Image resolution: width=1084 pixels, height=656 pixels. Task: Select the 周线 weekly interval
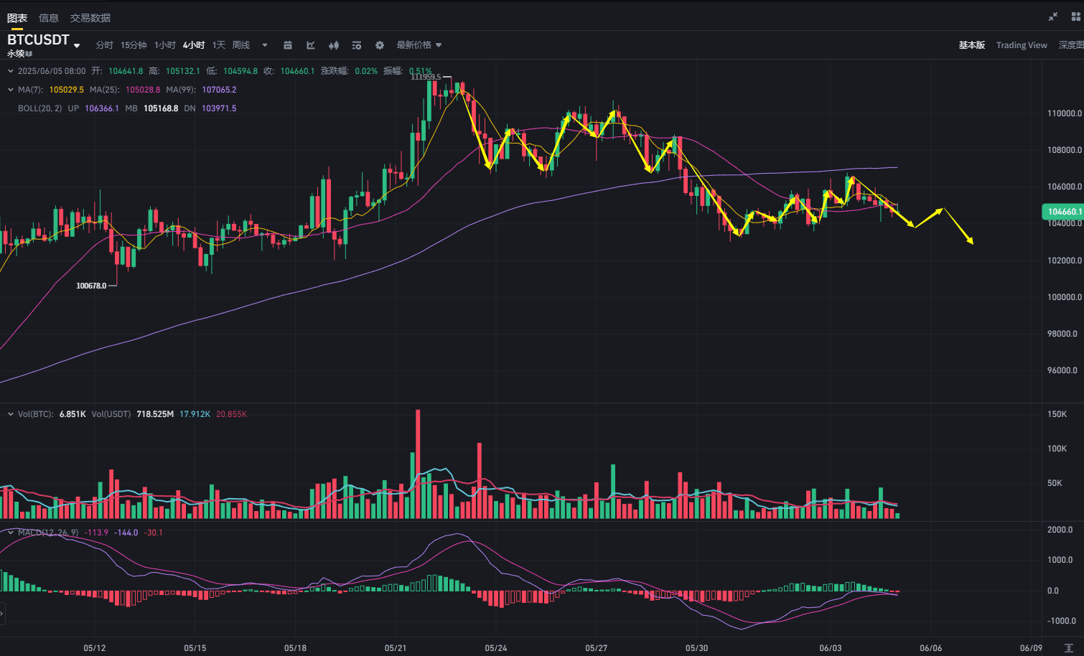241,45
